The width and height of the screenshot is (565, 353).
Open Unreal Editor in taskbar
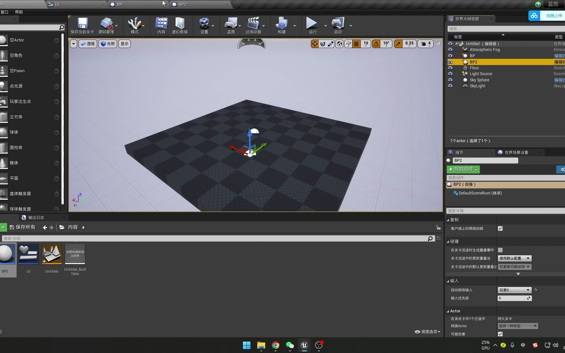pyautogui.click(x=304, y=345)
